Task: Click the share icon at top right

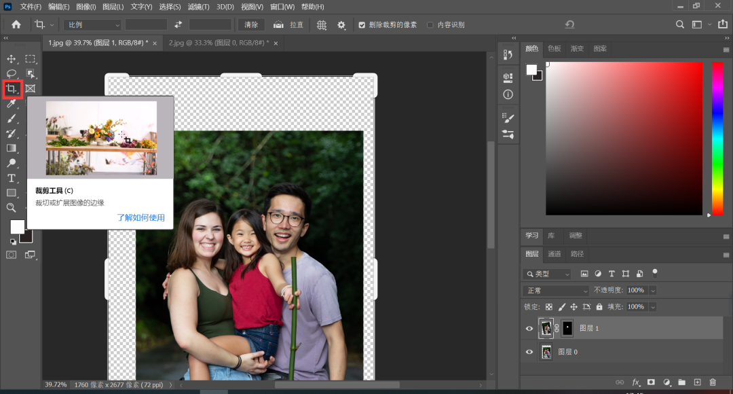Action: tap(723, 24)
